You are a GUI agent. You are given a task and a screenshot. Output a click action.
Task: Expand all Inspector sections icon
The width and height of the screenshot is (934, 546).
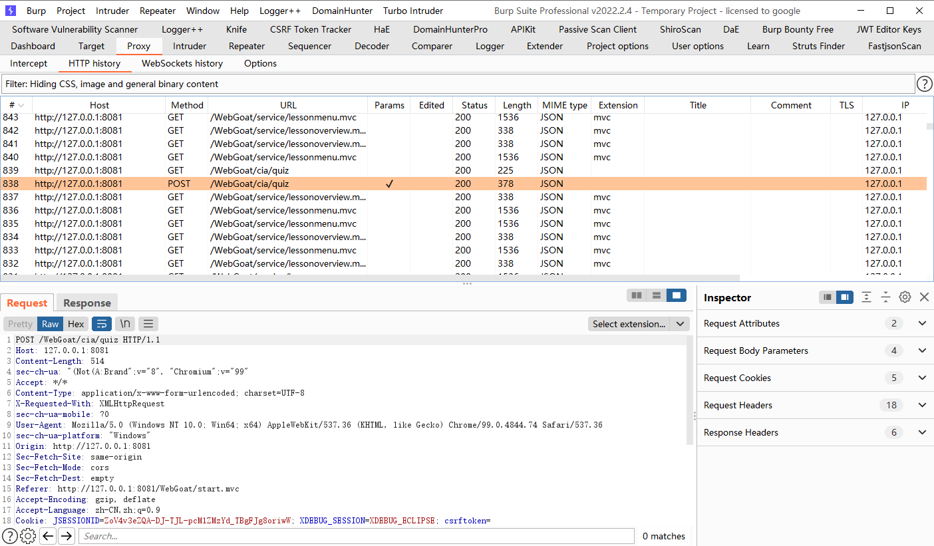point(866,297)
